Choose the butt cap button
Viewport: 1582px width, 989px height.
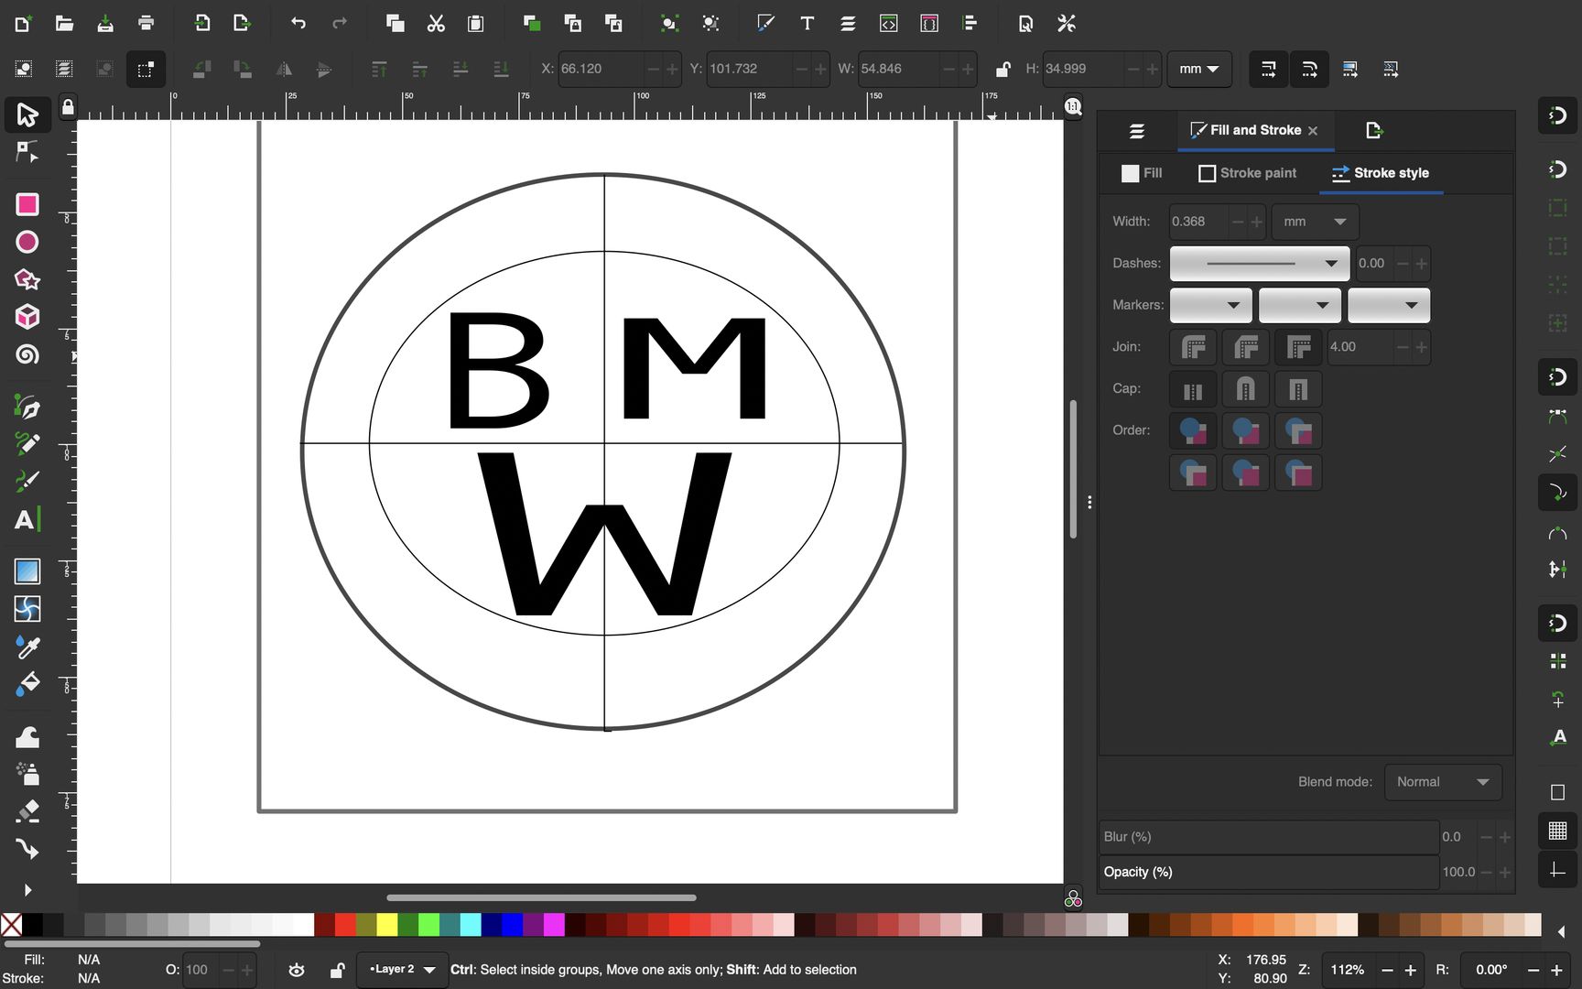(x=1193, y=389)
